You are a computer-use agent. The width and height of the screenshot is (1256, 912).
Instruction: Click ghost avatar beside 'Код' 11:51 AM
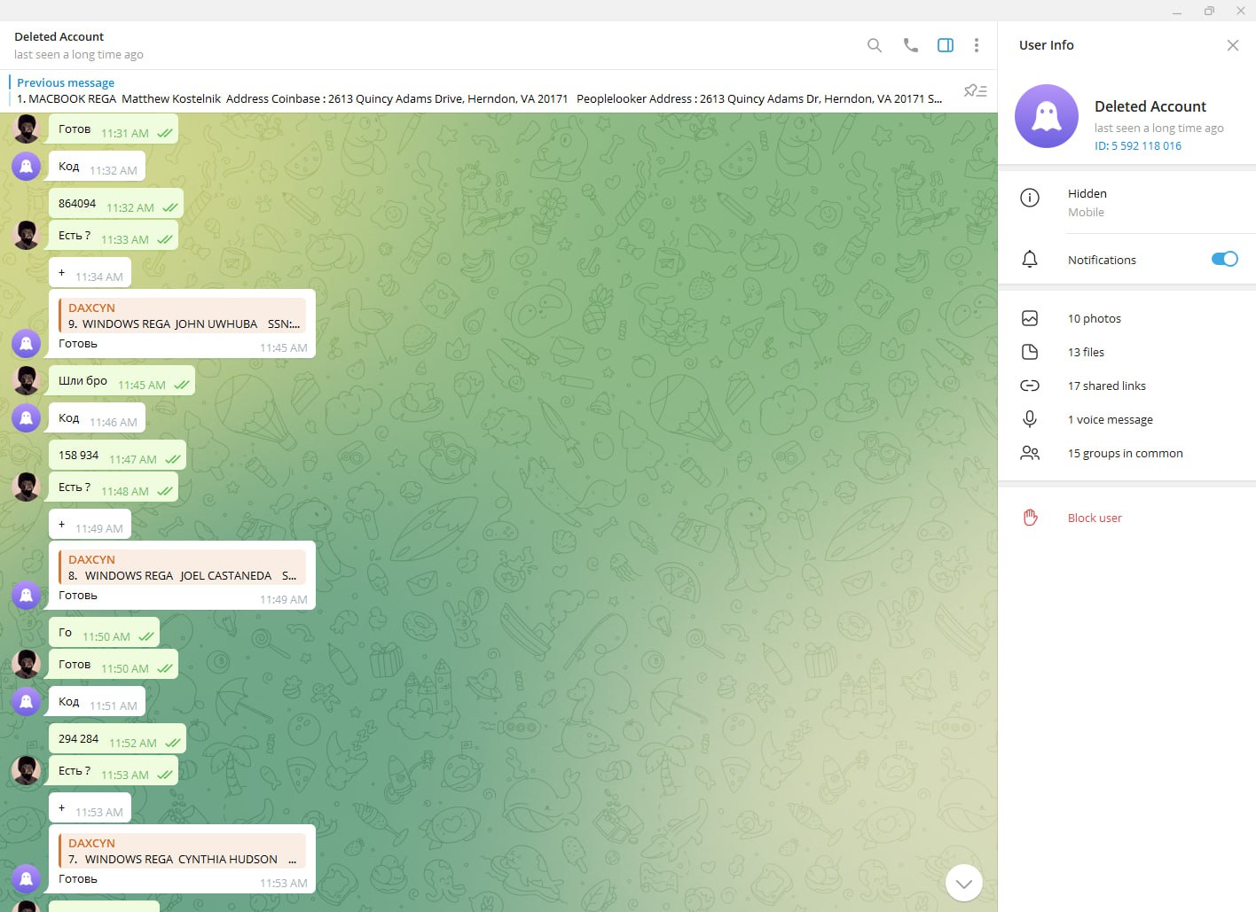coord(27,701)
